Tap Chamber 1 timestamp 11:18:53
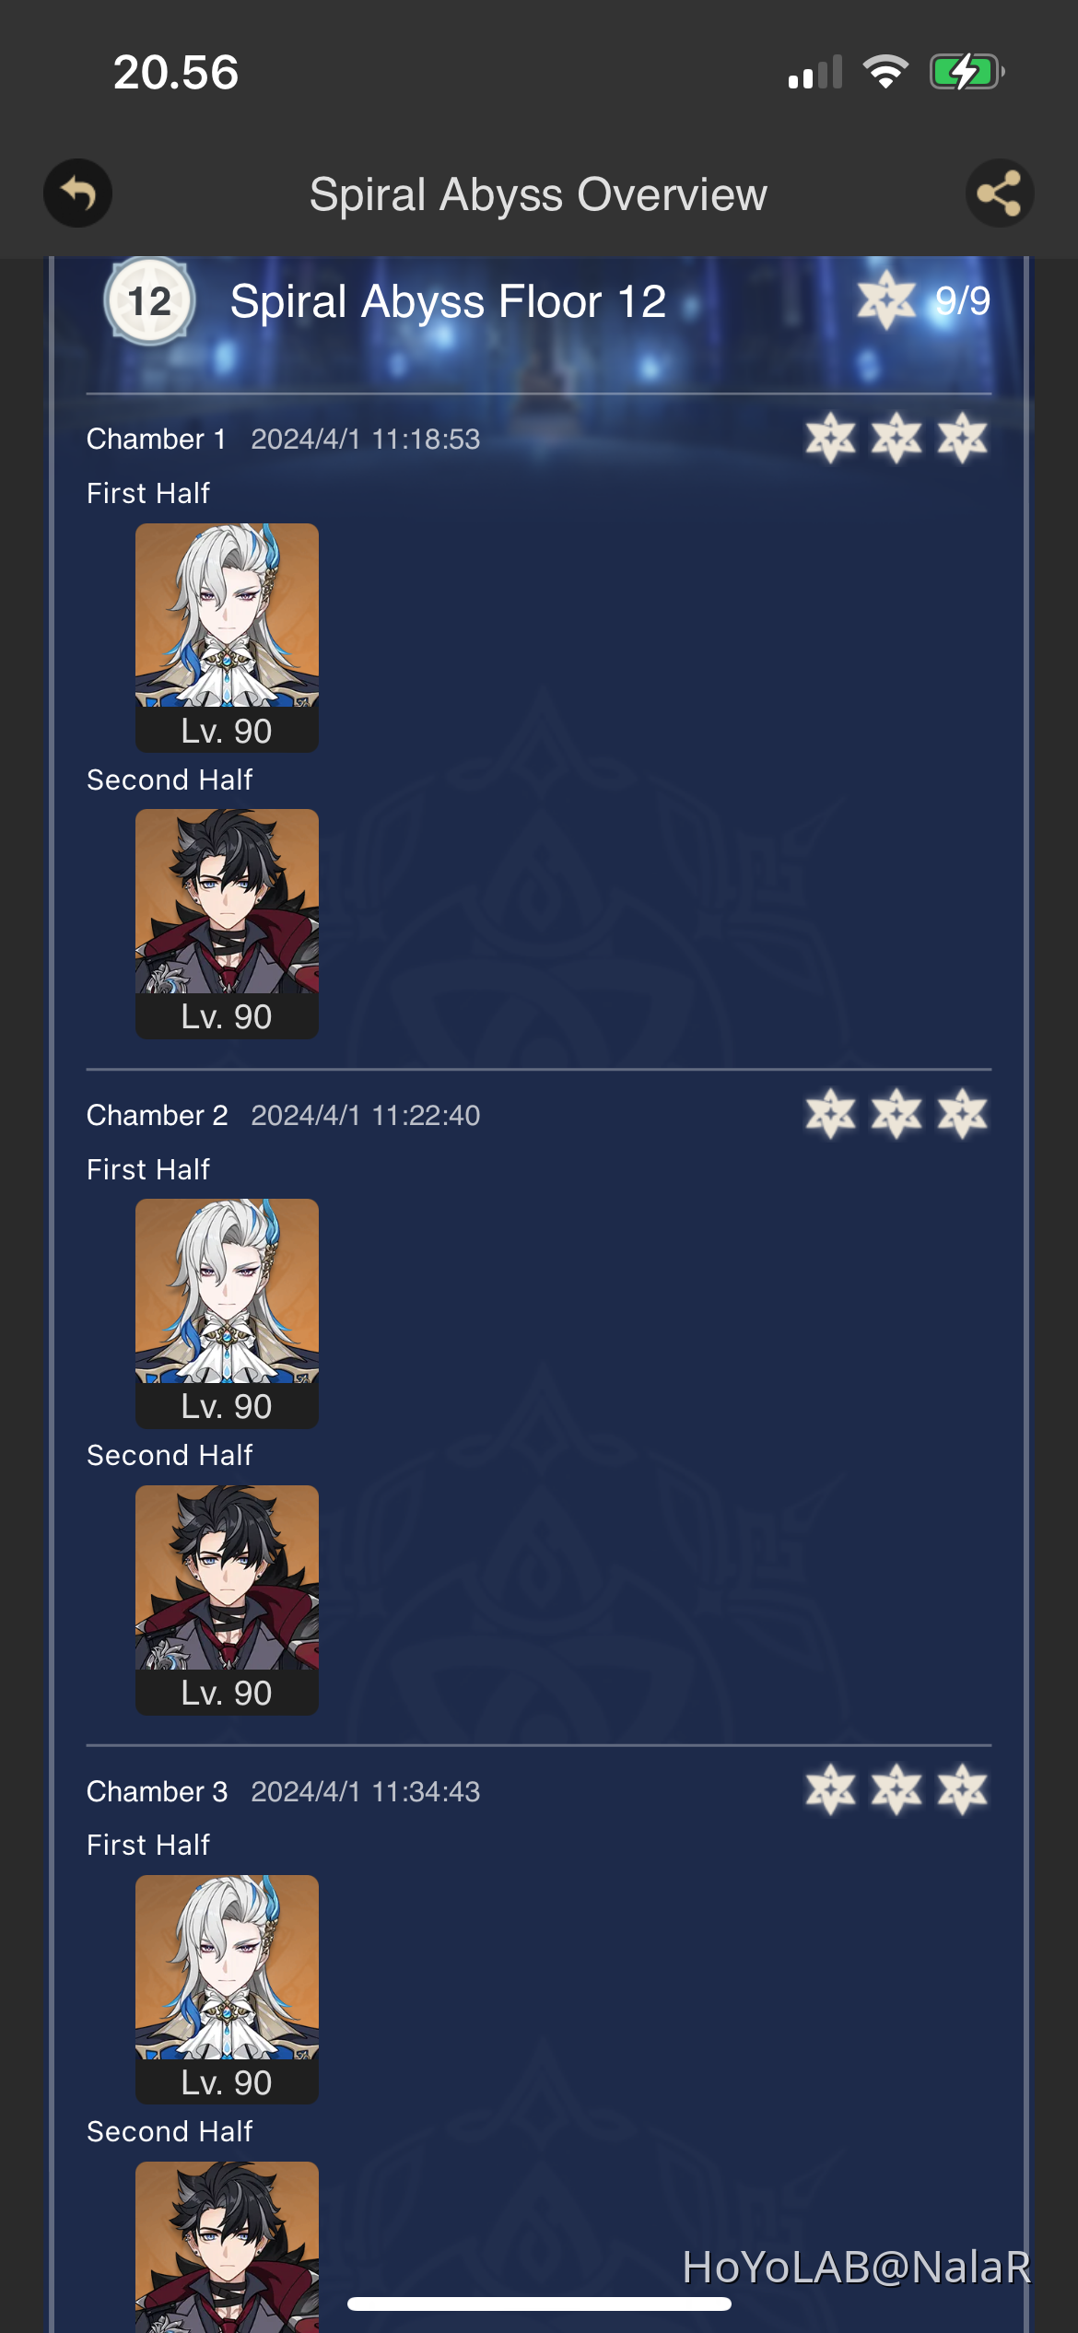The image size is (1078, 2333). (426, 440)
